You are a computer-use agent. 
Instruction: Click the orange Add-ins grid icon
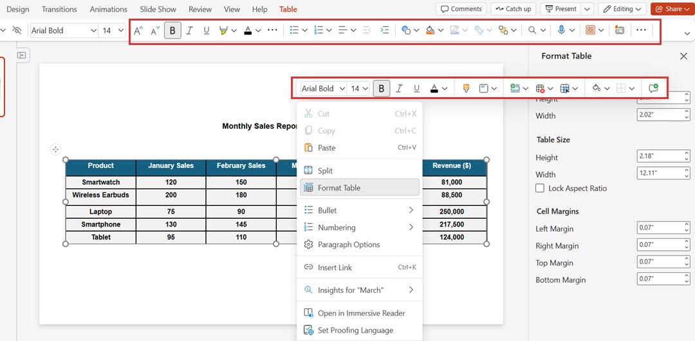coord(590,30)
